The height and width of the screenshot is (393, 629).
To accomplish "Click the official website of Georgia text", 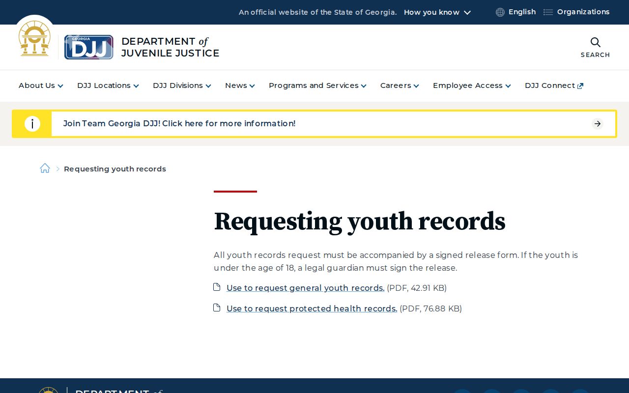I will tap(317, 12).
